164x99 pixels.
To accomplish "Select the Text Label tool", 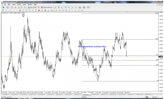I will click(x=36, y=10).
